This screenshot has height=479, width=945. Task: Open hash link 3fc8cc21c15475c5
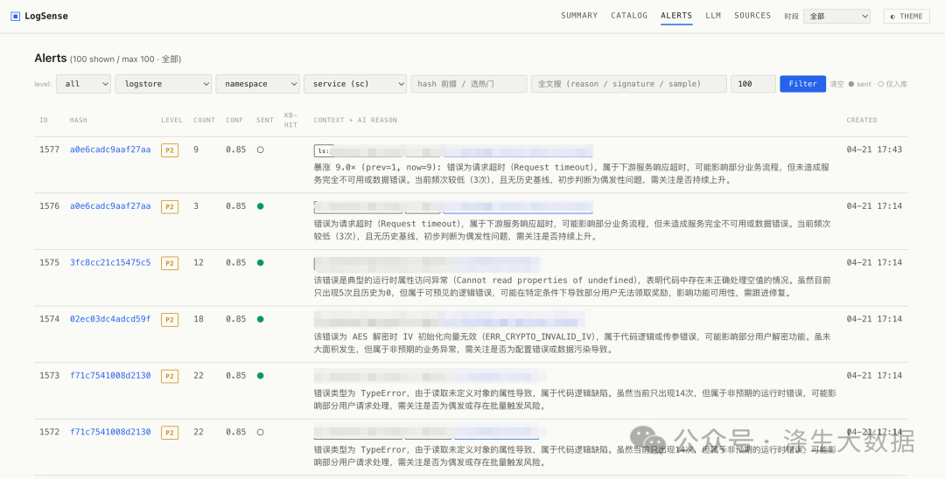pyautogui.click(x=110, y=262)
